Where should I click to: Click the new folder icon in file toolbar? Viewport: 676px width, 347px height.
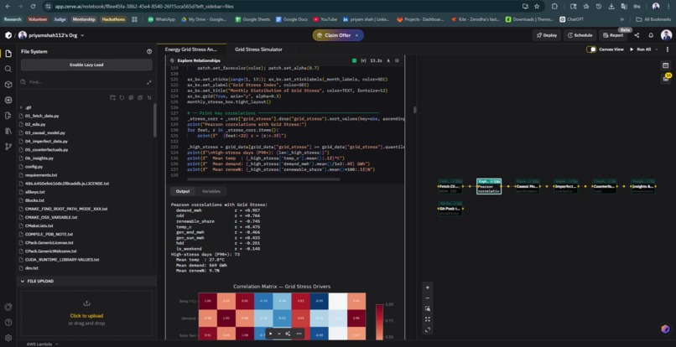[112, 98]
